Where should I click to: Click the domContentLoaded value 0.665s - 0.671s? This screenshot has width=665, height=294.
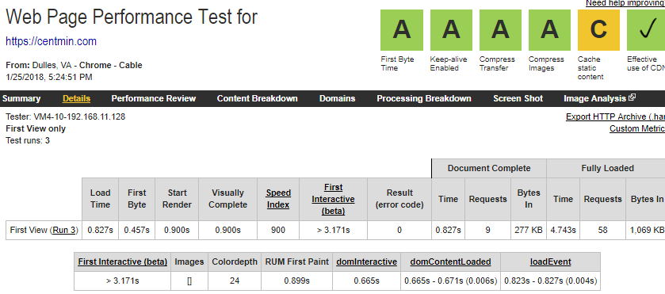tap(450, 281)
